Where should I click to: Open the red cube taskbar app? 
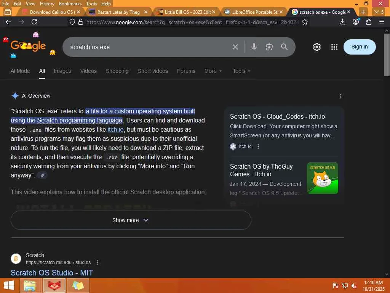tap(54, 285)
